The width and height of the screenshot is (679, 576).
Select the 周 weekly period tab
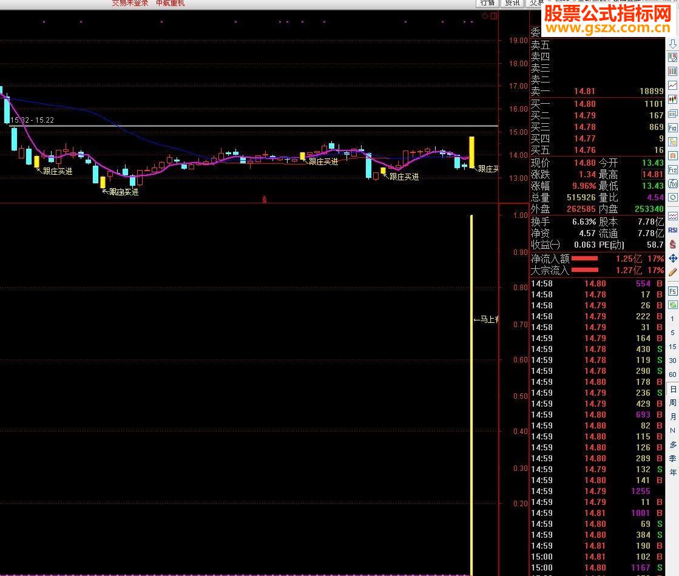[672, 403]
